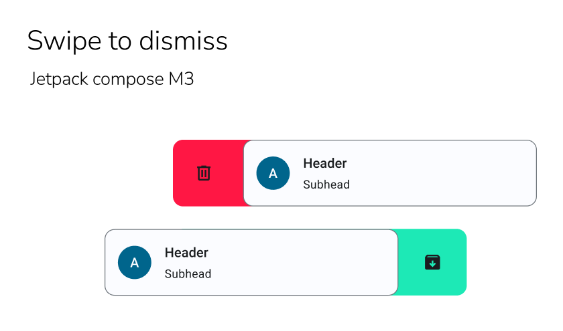This screenshot has width=563, height=331.
Task: Click Subhead text in the archive-swiped card
Action: point(188,273)
